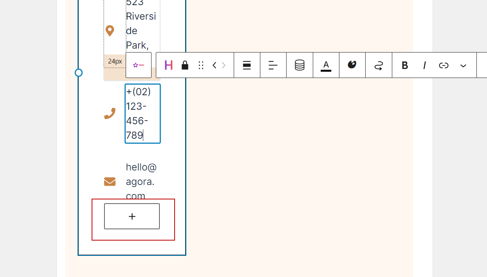Click the curved arrow line break icon
Image resolution: width=487 pixels, height=277 pixels.
(379, 65)
